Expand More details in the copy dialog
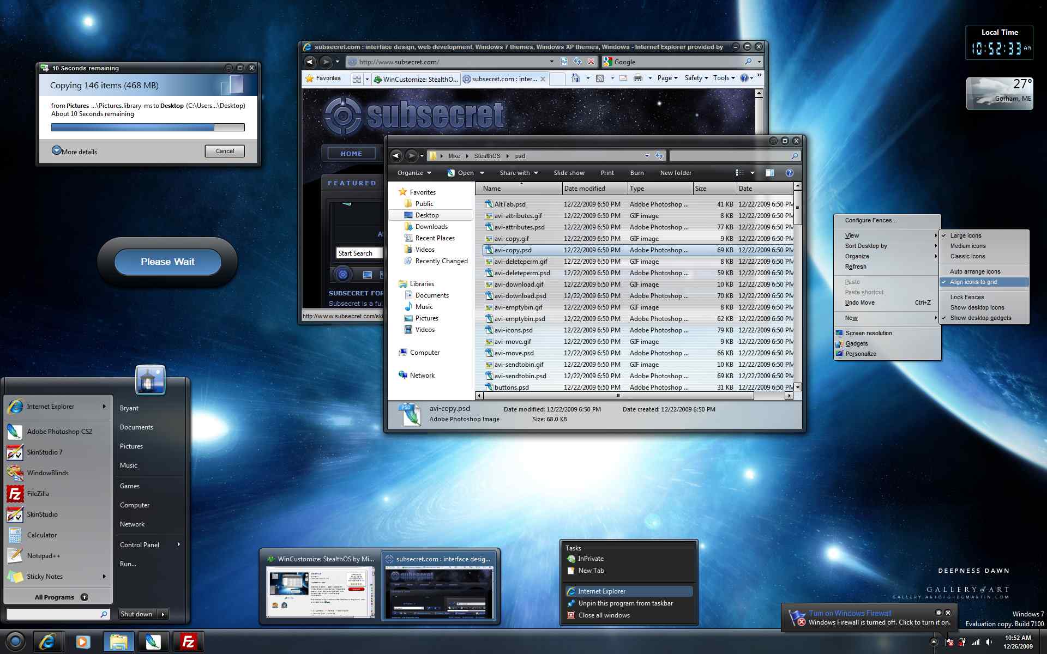1047x654 pixels. [75, 152]
